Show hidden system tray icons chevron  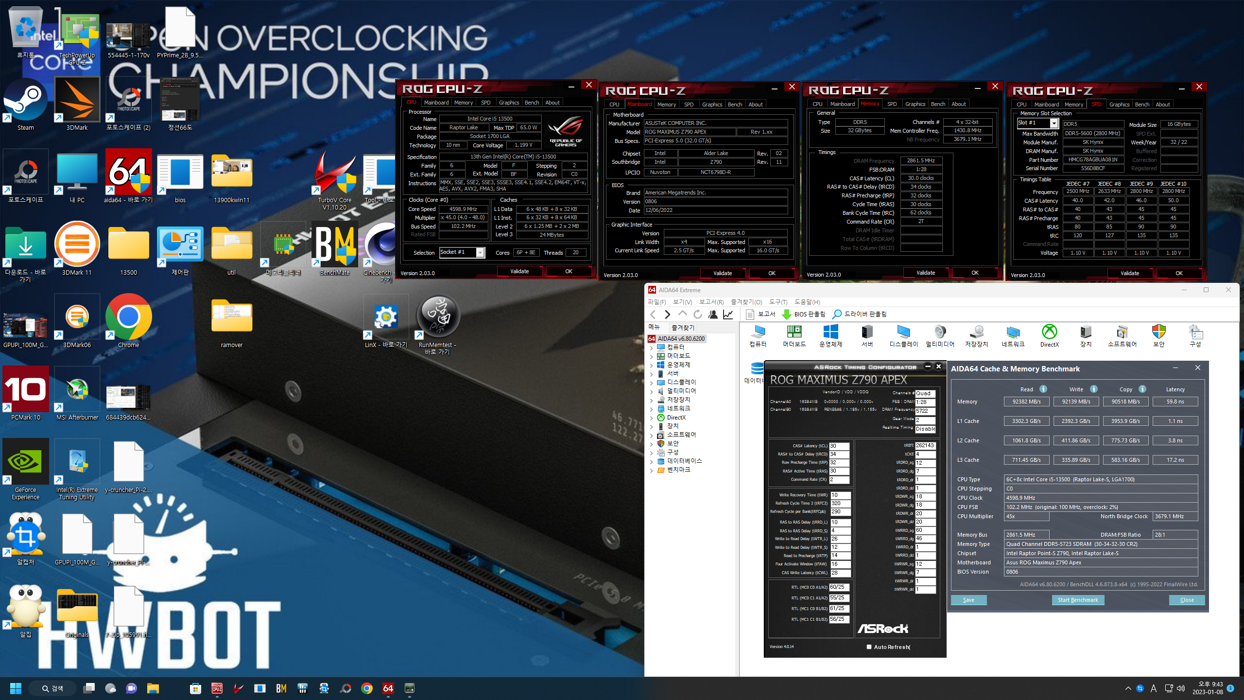pos(1128,688)
